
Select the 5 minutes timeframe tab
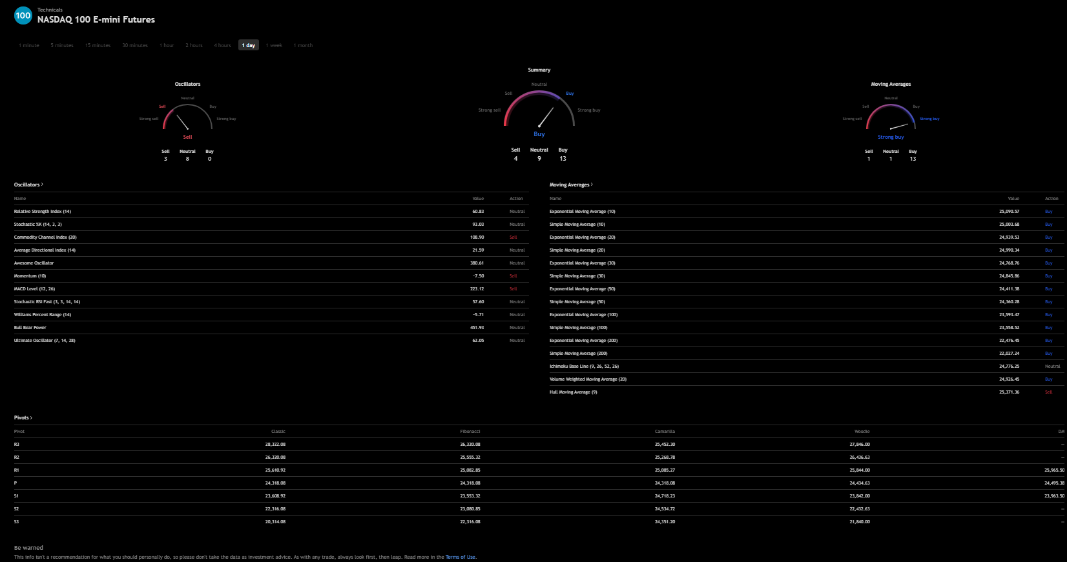62,45
